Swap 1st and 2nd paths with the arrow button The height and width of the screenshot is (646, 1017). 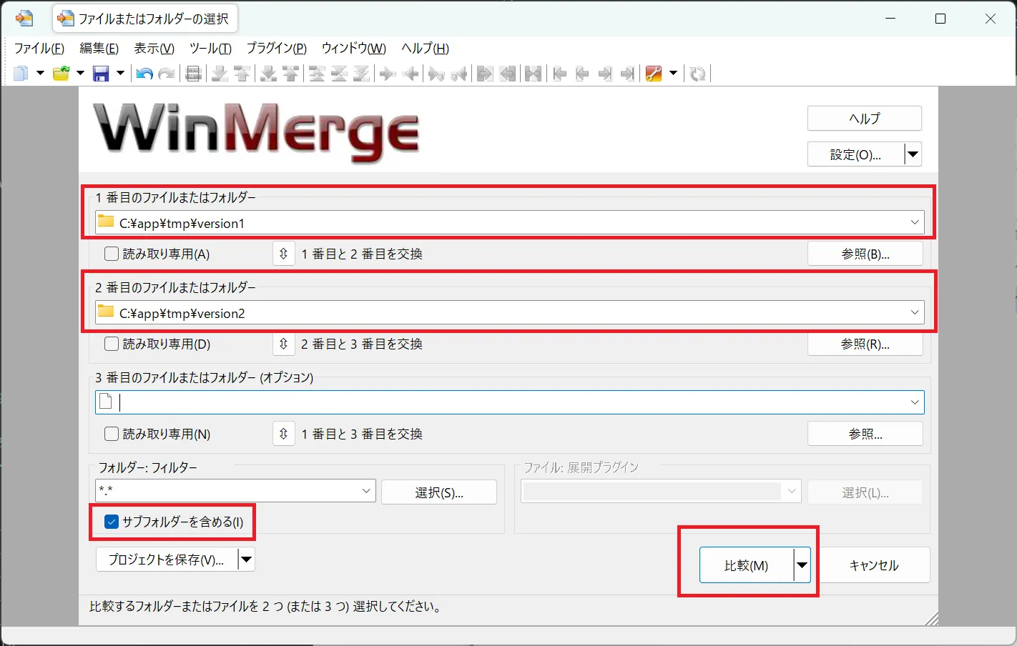(284, 254)
